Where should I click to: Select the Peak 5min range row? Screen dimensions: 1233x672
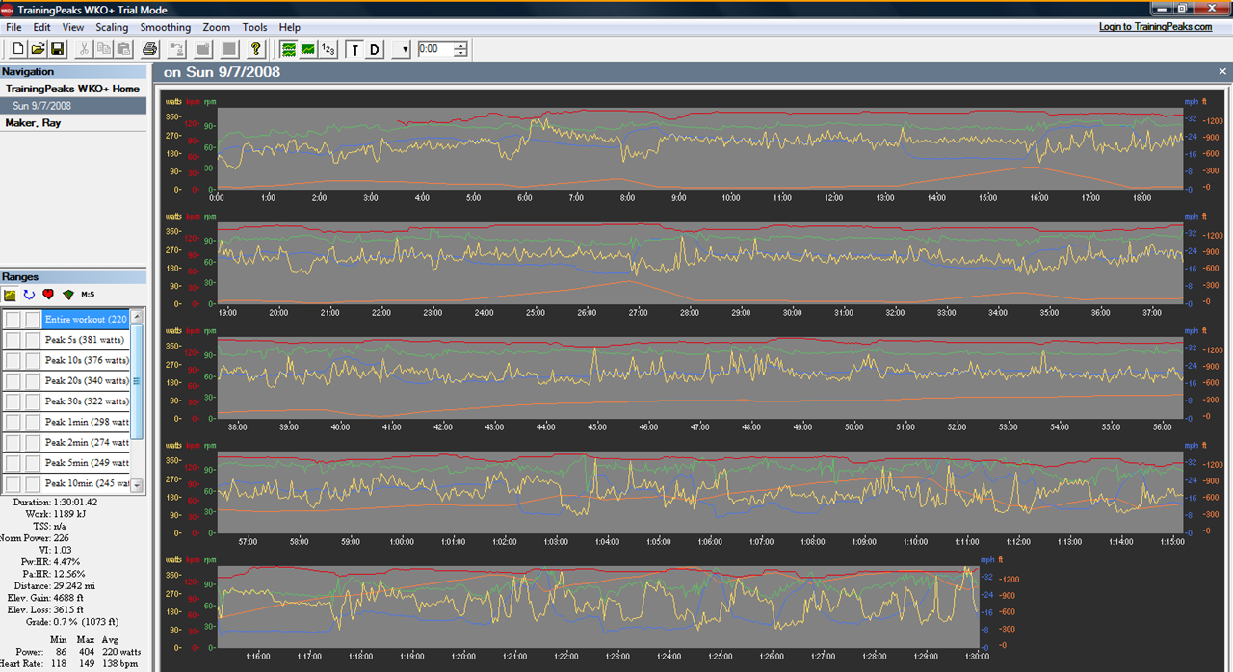click(86, 463)
